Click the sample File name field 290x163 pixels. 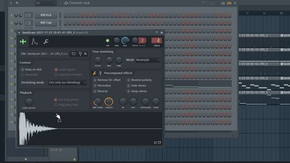(x=44, y=54)
